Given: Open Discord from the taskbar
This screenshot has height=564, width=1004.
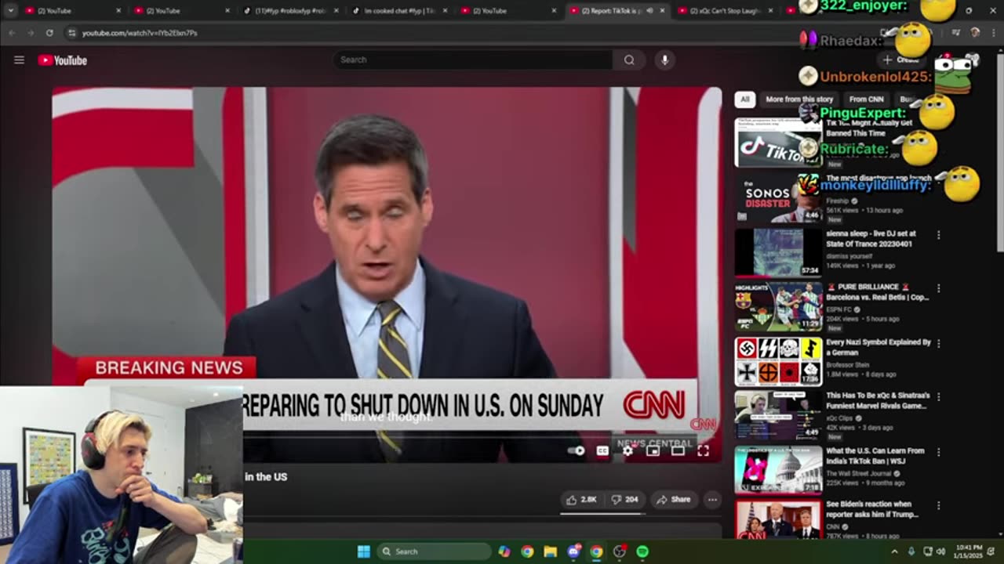Looking at the screenshot, I should (573, 551).
